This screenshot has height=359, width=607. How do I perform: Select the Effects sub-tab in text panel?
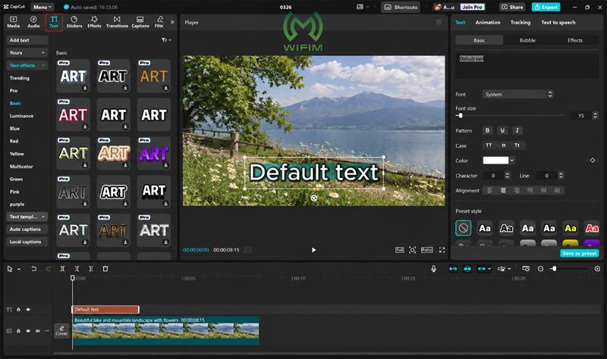point(575,40)
